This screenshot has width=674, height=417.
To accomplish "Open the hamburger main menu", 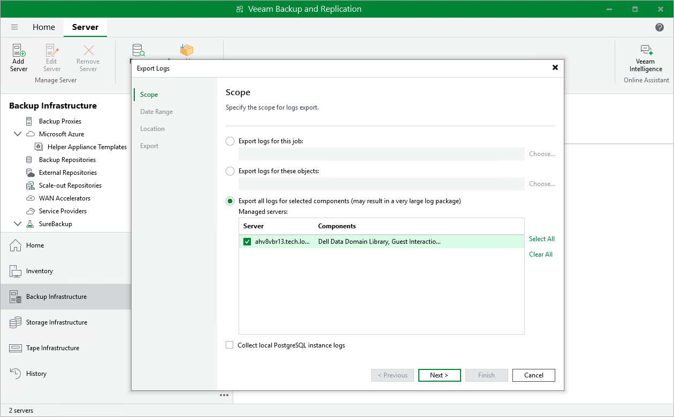I will point(14,27).
